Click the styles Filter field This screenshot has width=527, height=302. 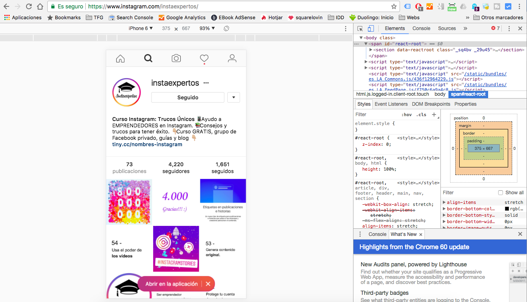(377, 115)
